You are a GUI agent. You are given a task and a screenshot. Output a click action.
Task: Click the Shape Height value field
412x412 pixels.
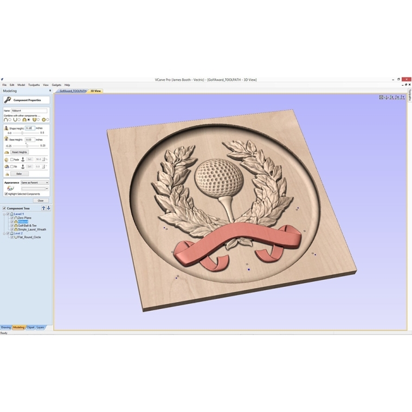click(30, 128)
